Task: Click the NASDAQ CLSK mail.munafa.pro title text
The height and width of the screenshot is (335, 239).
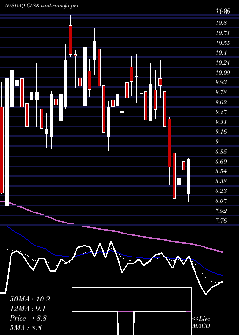Action: tap(42, 6)
